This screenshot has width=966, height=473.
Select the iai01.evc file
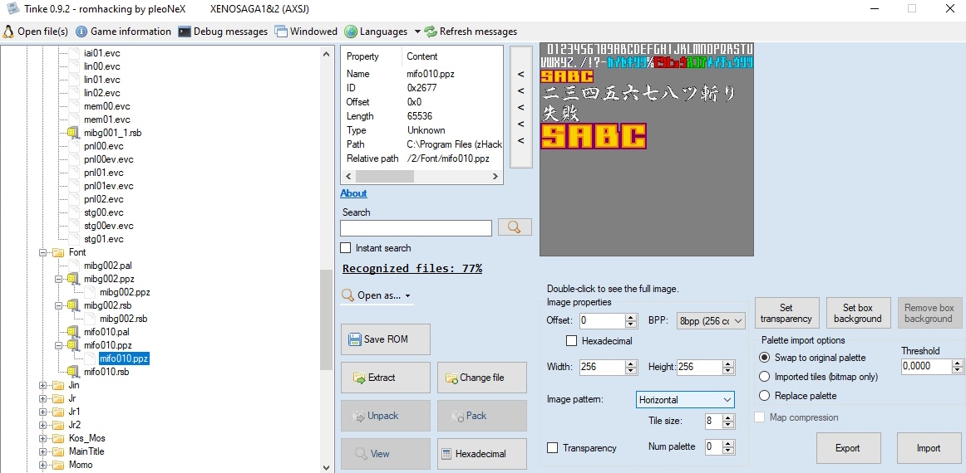[101, 53]
